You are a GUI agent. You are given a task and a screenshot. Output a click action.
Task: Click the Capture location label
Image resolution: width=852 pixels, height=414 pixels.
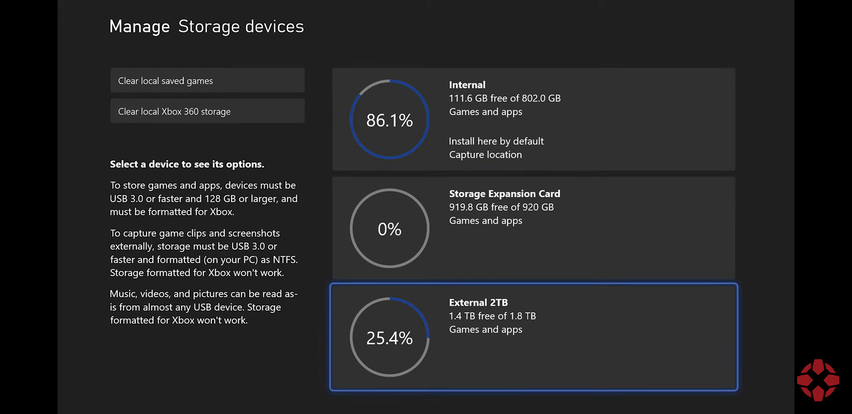tap(485, 154)
